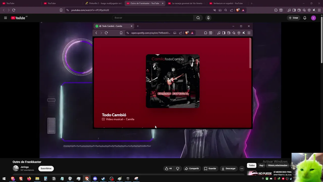
Task: Open a new tab in main browser
Action: point(252,3)
